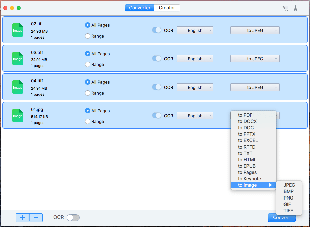Choose All Pages for 03.tiff
Screen dimensions: 310x227
[x=87, y=54]
